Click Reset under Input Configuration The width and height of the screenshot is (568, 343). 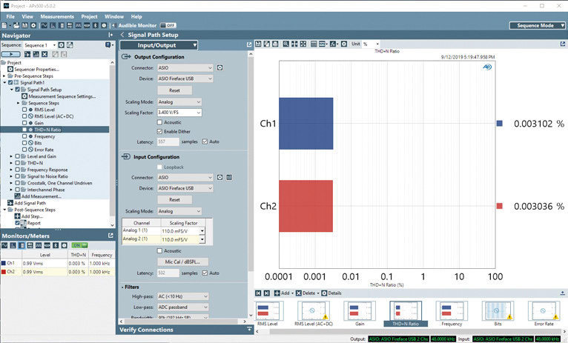174,200
